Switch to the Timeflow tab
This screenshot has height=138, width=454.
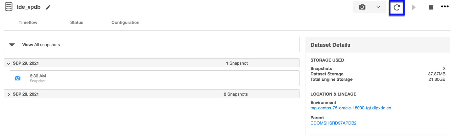point(28,23)
